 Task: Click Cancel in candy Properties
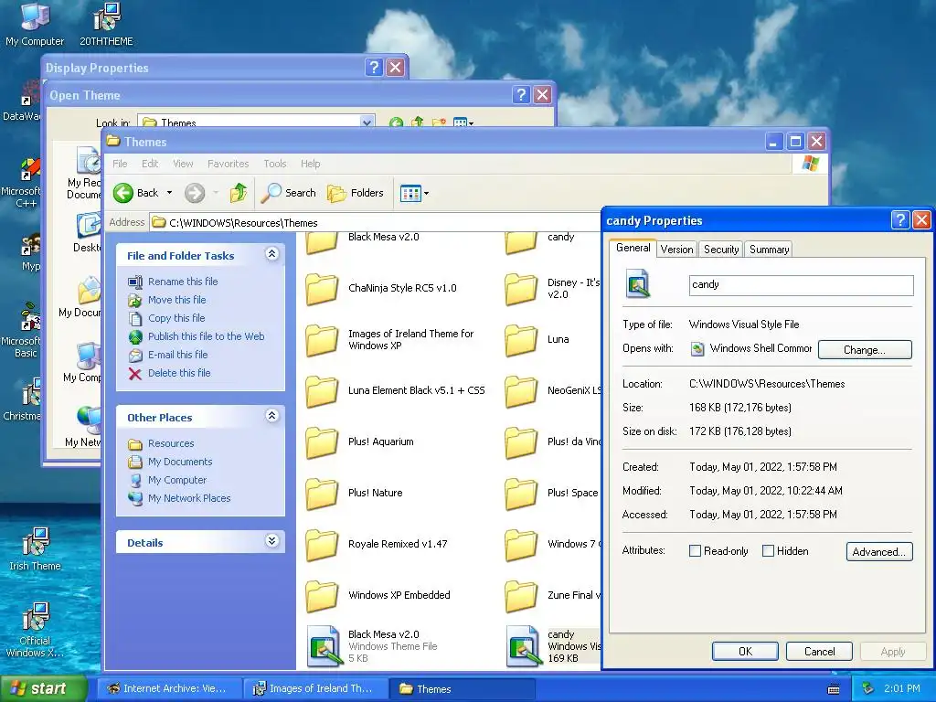pyautogui.click(x=819, y=651)
